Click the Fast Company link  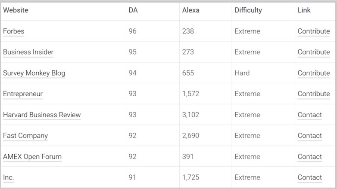pyautogui.click(x=25, y=136)
